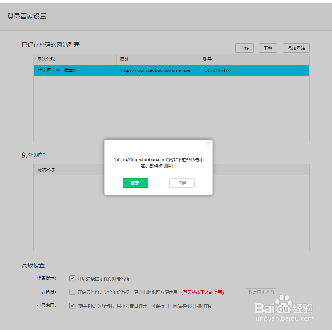Click the dialog warning message about taobao accounts
Image resolution: width=332 pixels, height=330 pixels.
click(158, 163)
